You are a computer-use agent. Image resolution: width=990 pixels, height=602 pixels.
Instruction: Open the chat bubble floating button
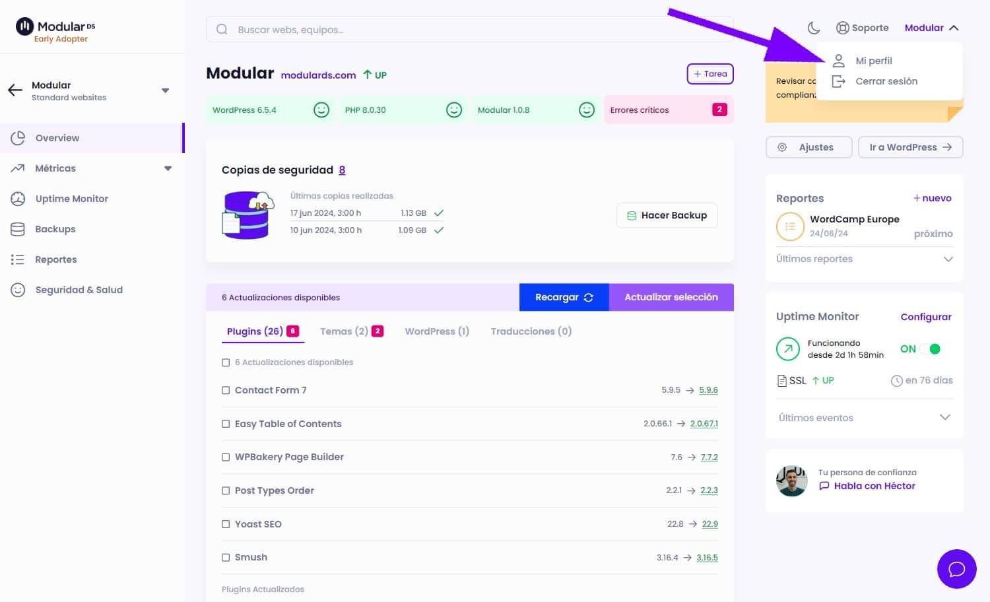[x=956, y=569]
